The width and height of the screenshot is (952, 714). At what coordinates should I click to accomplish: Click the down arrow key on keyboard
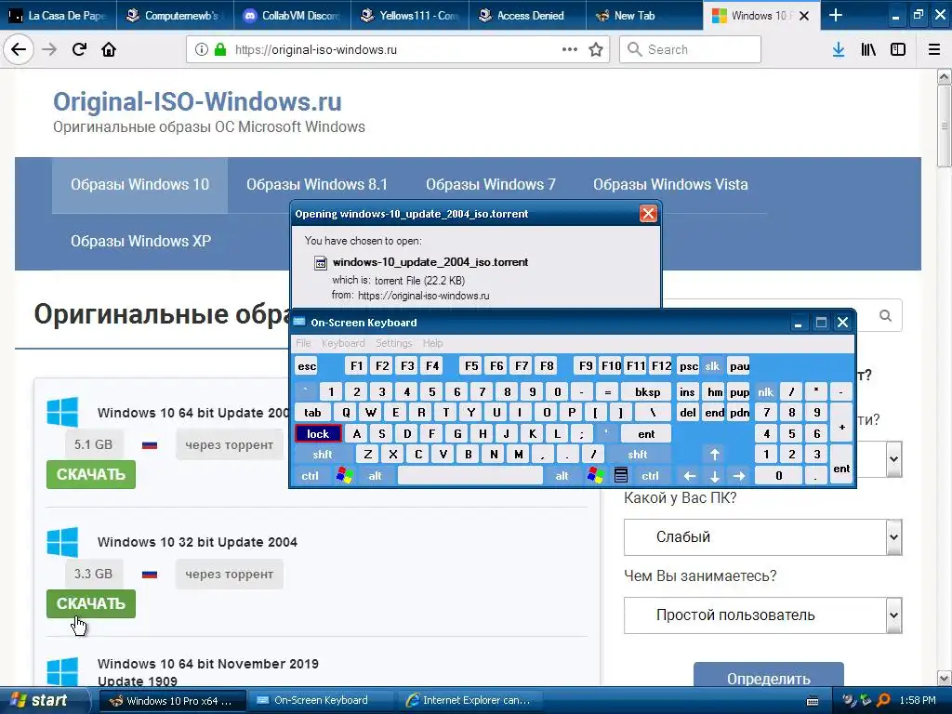point(715,475)
